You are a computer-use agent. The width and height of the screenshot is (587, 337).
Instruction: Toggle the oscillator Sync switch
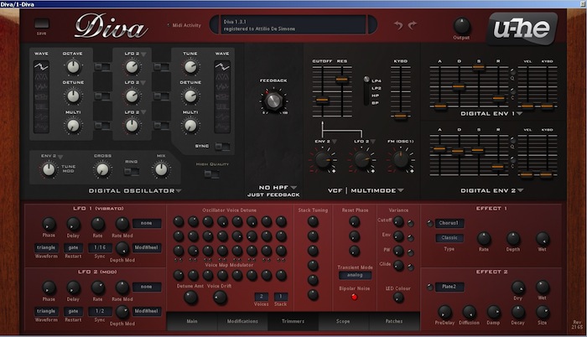222,147
